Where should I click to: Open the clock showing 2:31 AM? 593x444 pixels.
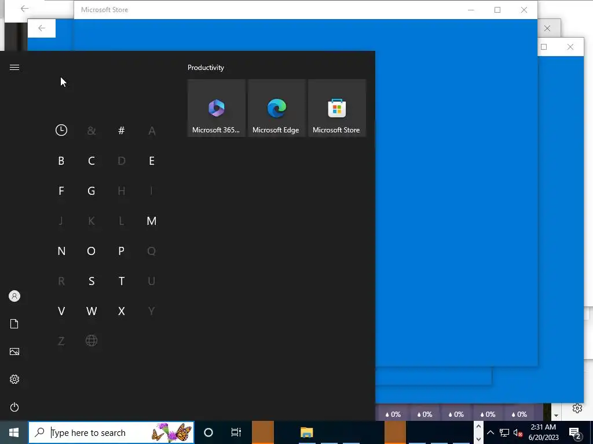click(543, 432)
